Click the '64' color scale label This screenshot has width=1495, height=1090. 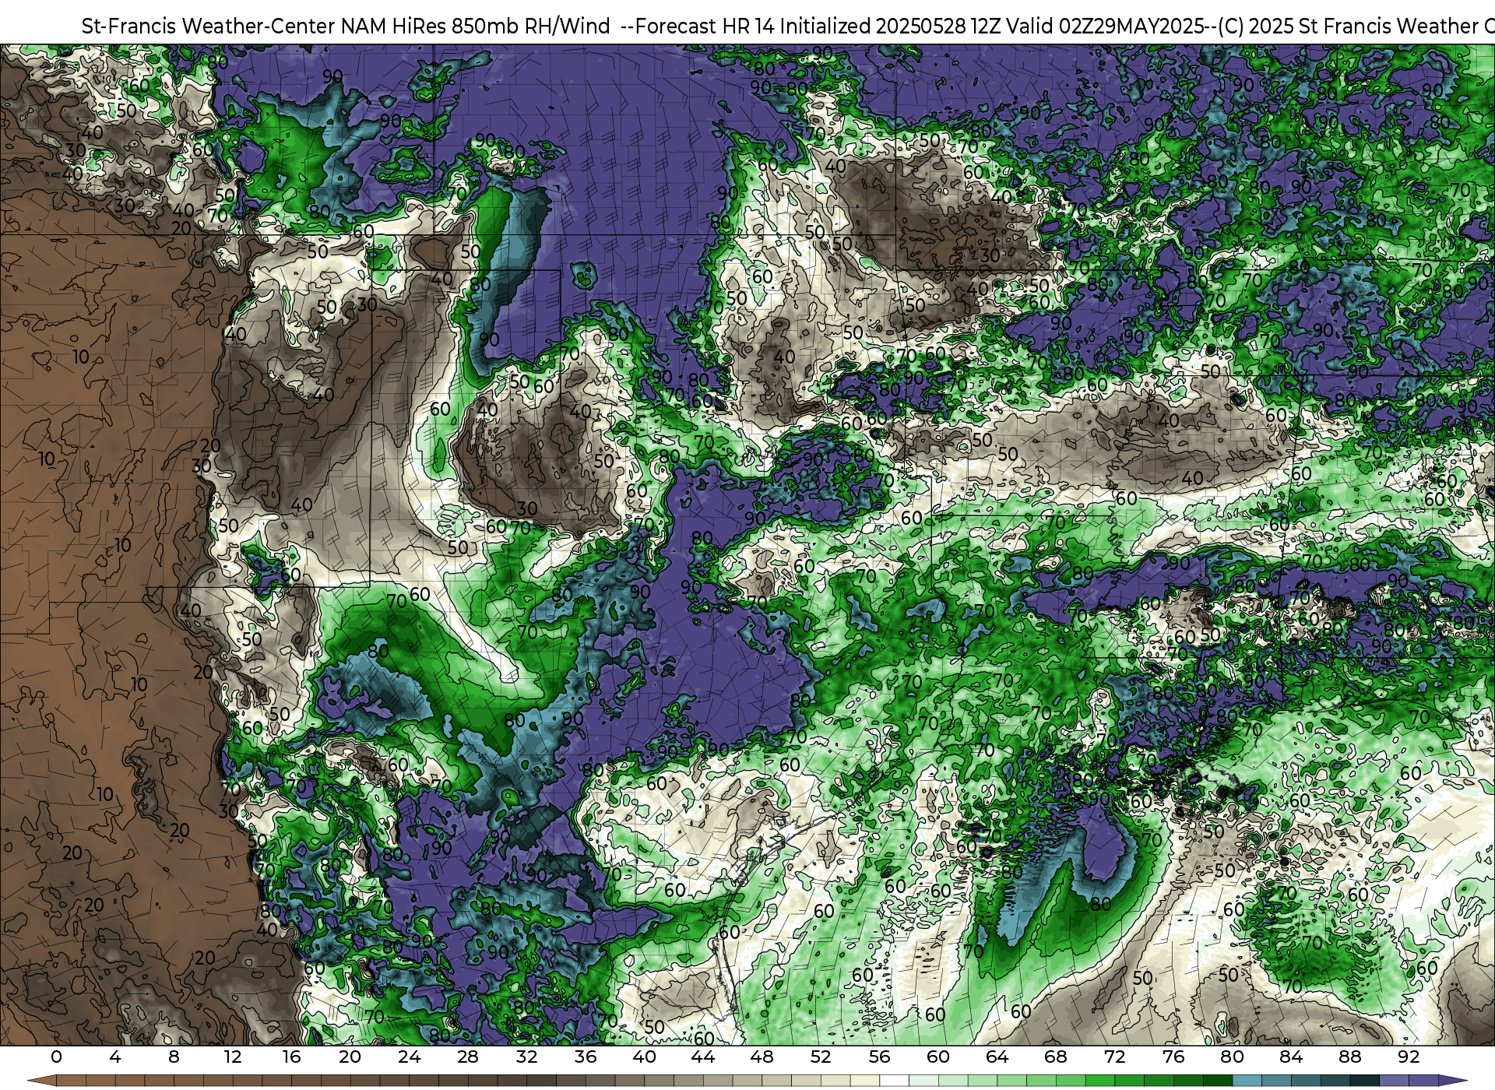(x=997, y=1057)
